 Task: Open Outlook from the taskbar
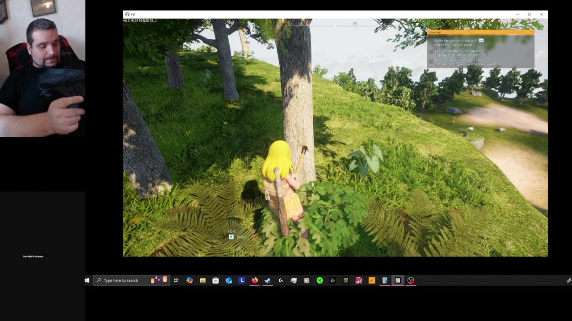coord(229,280)
